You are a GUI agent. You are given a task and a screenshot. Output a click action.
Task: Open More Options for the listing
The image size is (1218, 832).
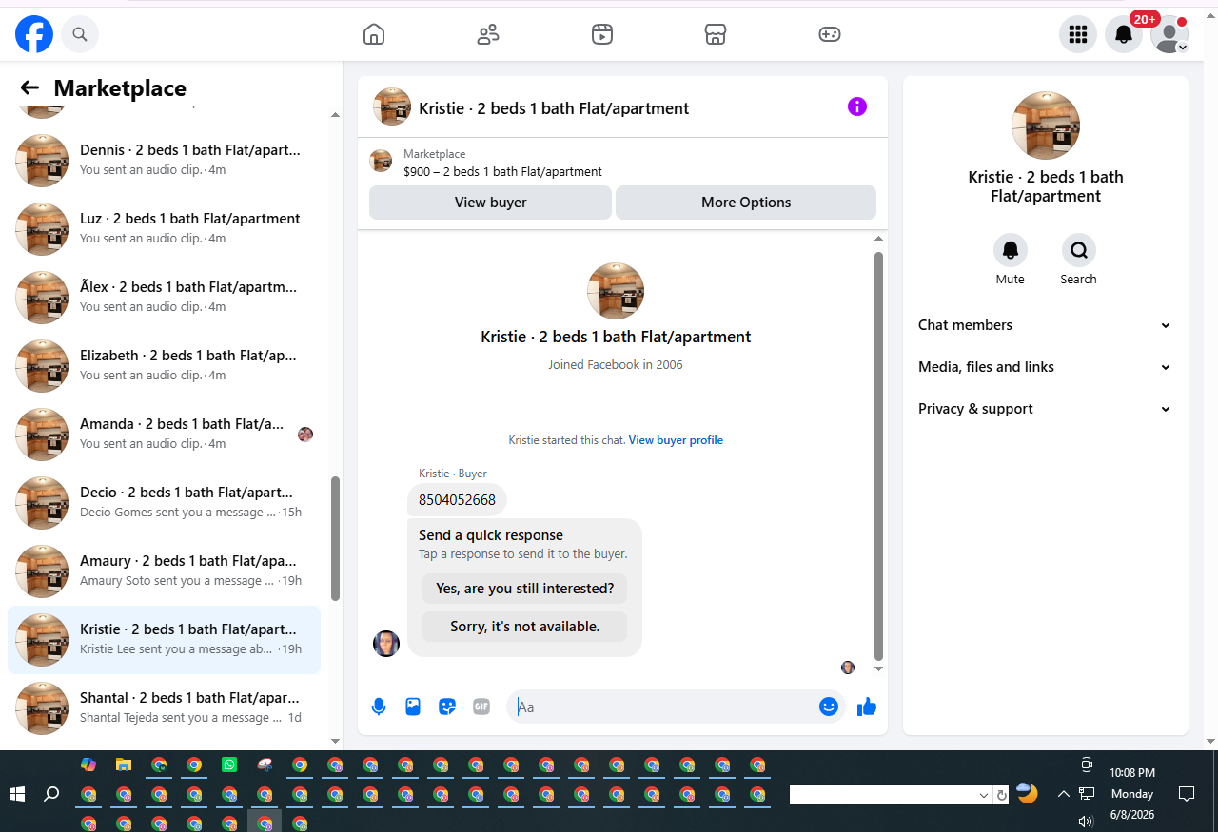746,203
